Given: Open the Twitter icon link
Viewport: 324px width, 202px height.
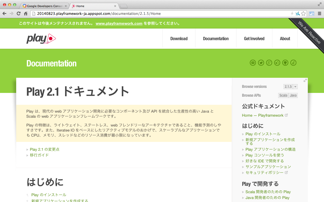Looking at the screenshot, I should tap(261, 63).
